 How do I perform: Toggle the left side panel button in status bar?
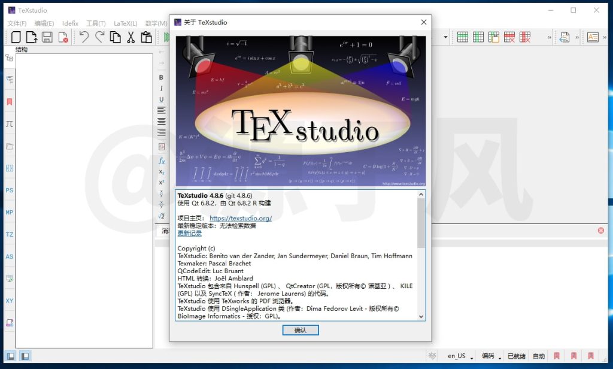pos(11,356)
